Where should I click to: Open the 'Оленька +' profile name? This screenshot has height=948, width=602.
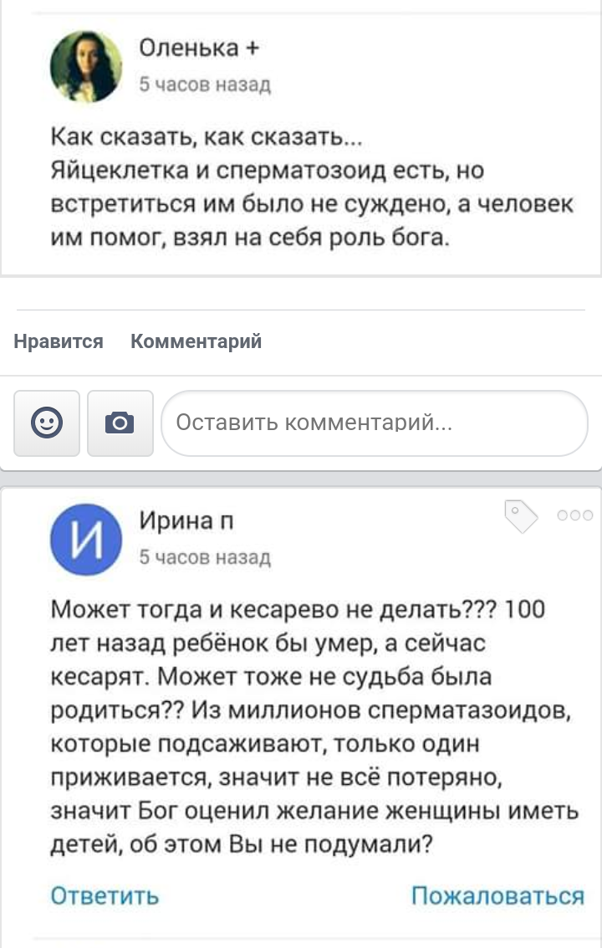click(x=199, y=49)
